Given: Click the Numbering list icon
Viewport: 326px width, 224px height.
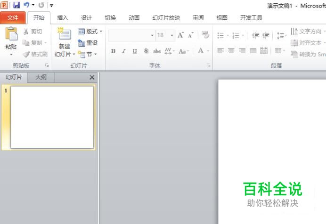Looking at the screenshot, I should (x=236, y=35).
